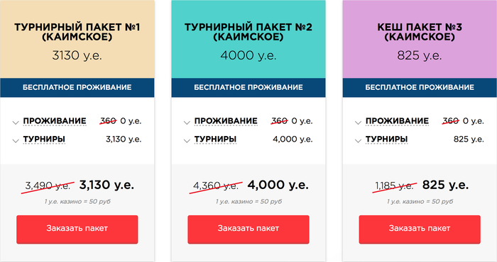Open Турниры link in package №2
This screenshot has height=262, width=497.
coord(215,139)
